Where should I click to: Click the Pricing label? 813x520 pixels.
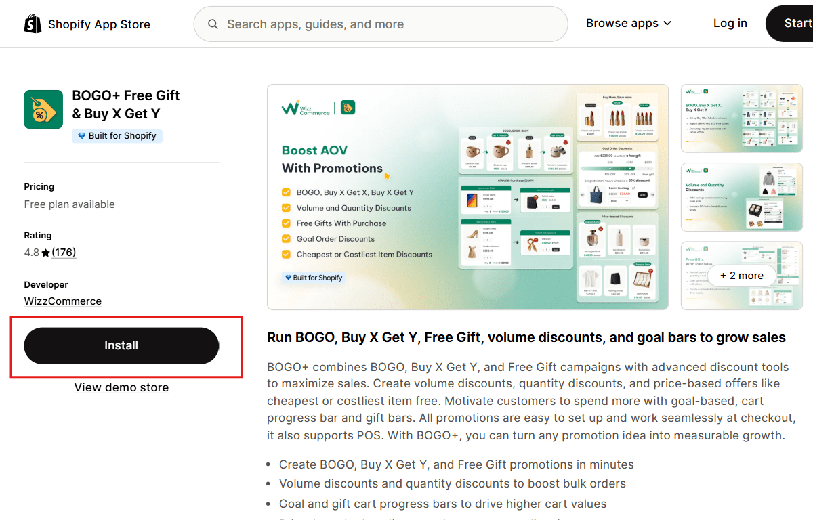click(39, 186)
